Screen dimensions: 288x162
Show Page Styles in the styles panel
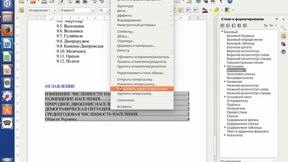239,26
